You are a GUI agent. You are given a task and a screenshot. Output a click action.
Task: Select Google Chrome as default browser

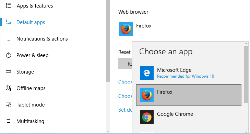189,117
